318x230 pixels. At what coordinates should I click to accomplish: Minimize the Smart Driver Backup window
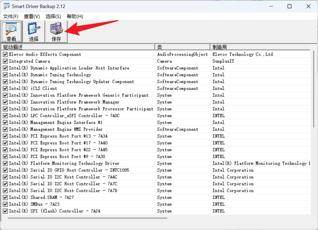click(271, 6)
